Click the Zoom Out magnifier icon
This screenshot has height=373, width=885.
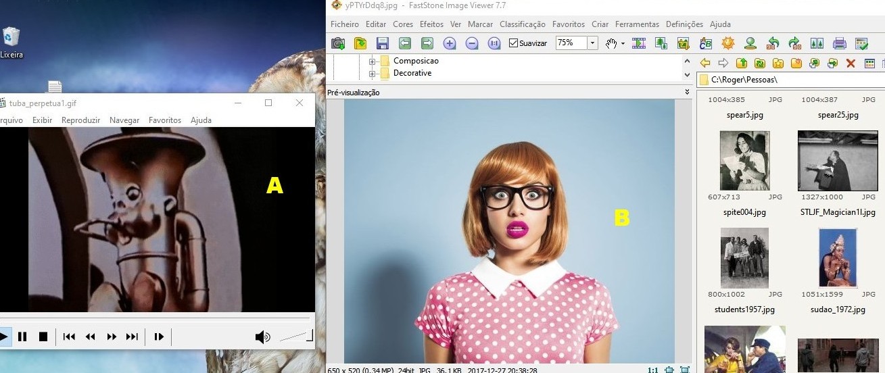472,43
